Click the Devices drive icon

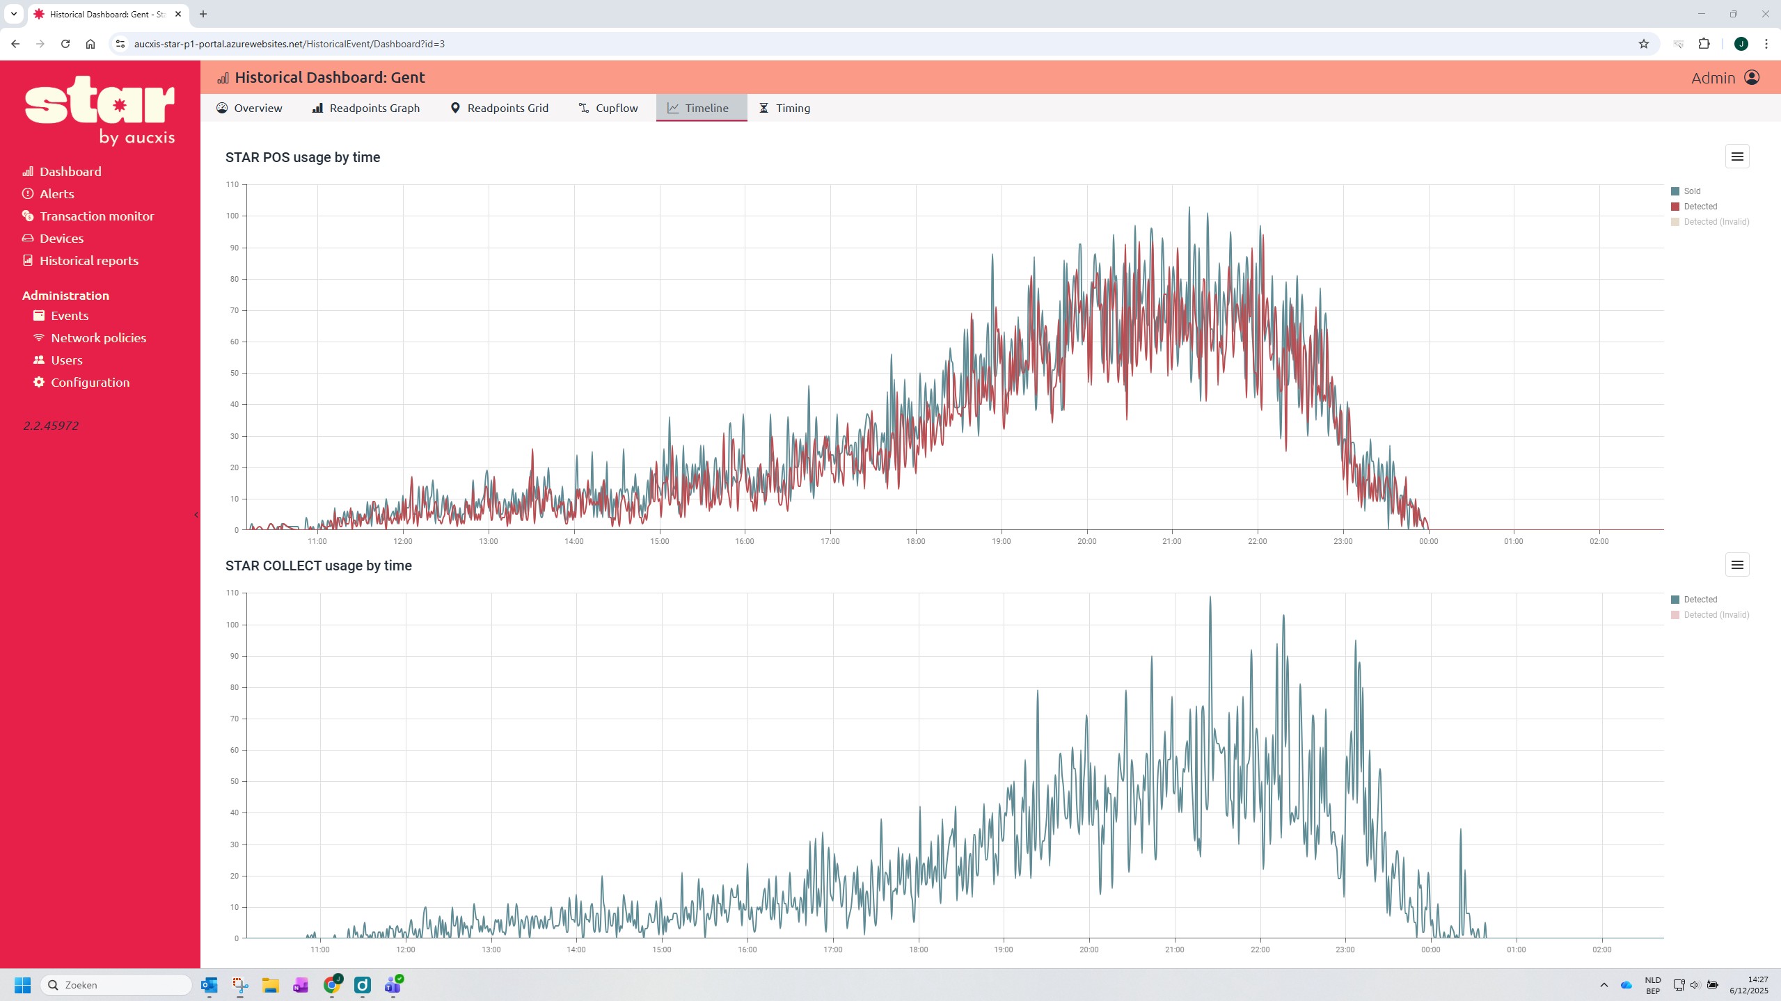pyautogui.click(x=28, y=238)
